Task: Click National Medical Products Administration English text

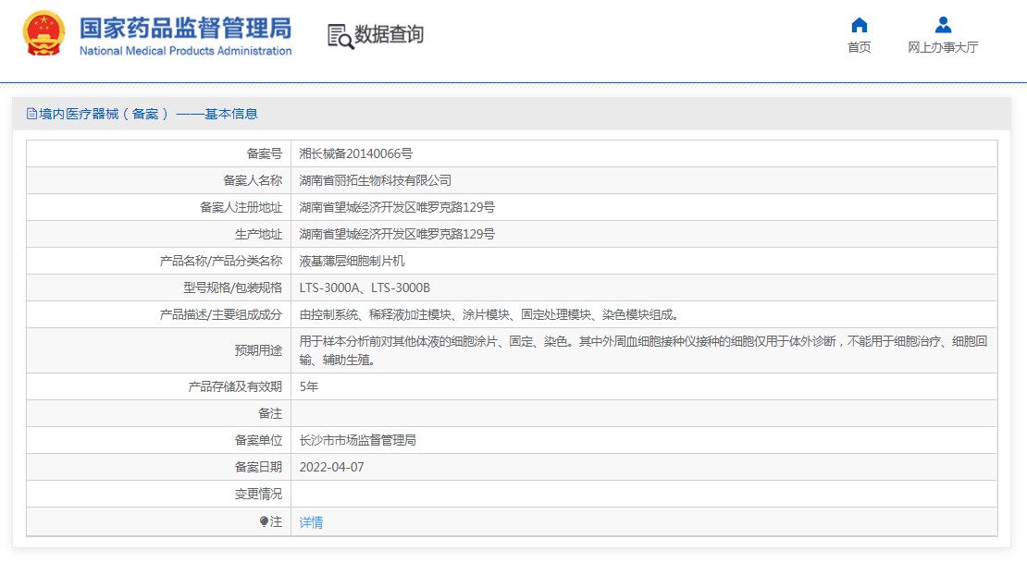Action: tap(185, 51)
